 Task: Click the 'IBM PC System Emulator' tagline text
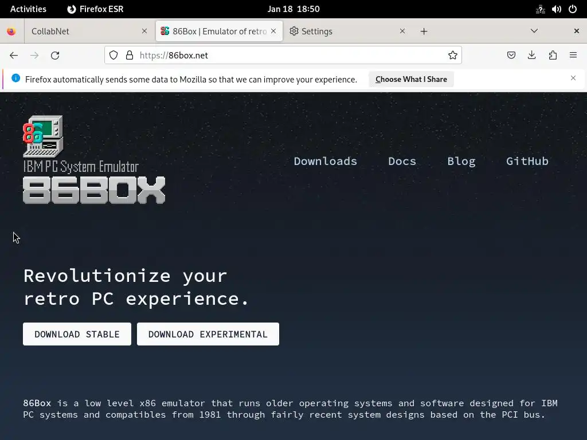click(81, 167)
